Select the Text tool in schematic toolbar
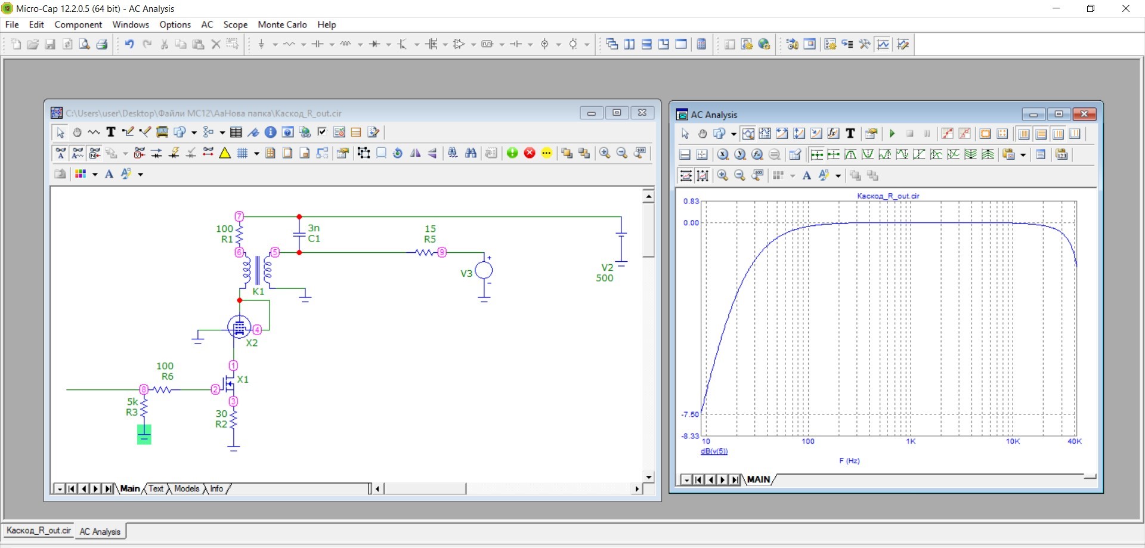 110,132
